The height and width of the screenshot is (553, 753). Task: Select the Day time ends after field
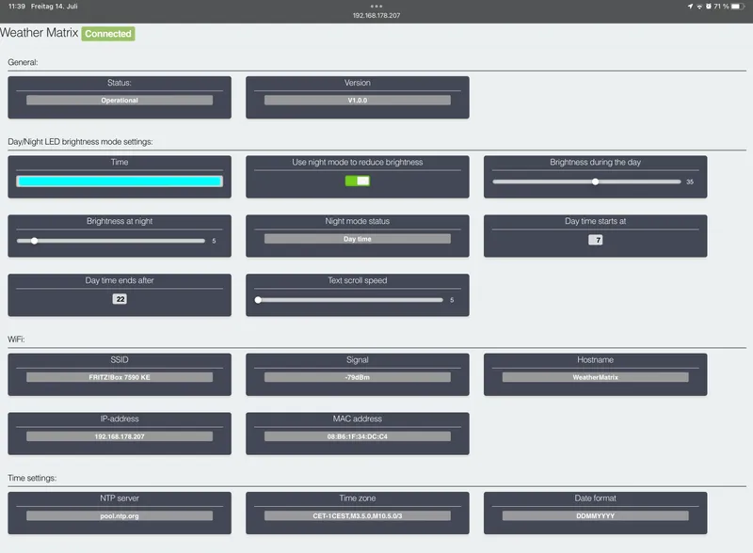click(x=120, y=299)
